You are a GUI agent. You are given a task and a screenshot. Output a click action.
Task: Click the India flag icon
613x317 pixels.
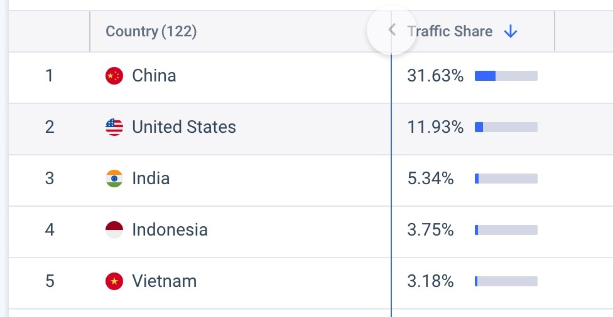click(114, 179)
